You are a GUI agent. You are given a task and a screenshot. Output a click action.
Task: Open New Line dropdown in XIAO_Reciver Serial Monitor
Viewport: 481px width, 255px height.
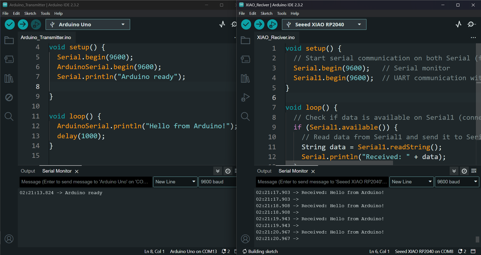click(412, 182)
